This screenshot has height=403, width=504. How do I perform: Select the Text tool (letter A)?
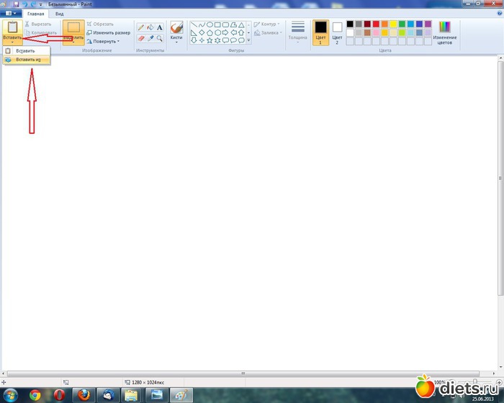point(160,27)
